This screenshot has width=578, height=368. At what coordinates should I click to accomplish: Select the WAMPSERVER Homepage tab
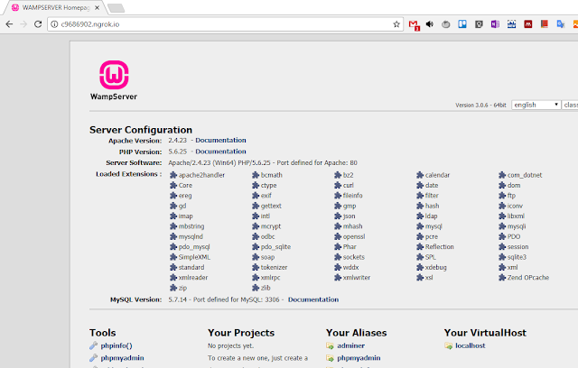pos(55,8)
